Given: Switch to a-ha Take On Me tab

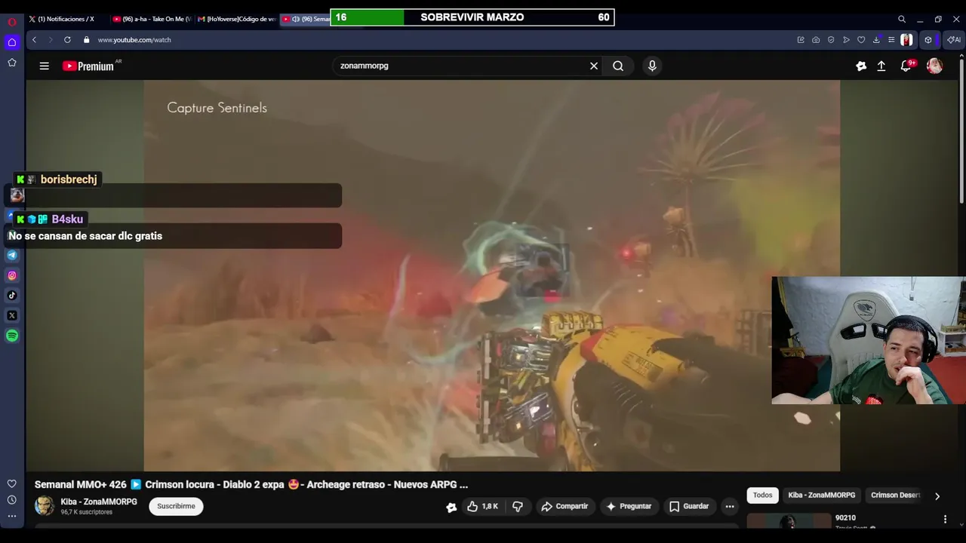Looking at the screenshot, I should (151, 19).
